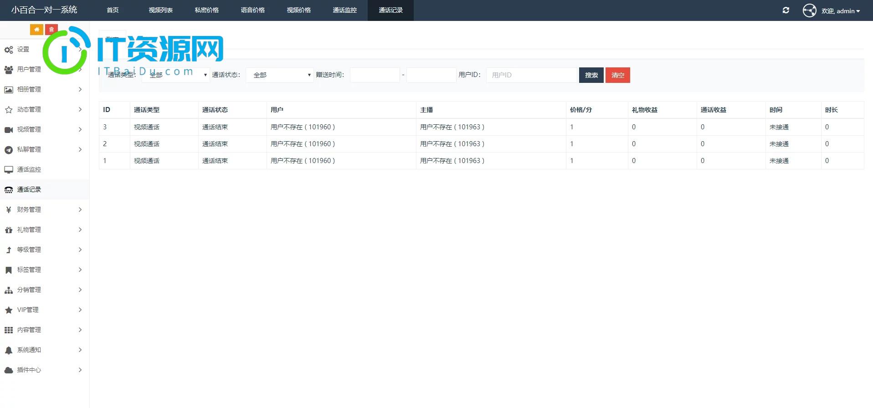
Task: Click the 用户ID input field
Action: (x=532, y=75)
